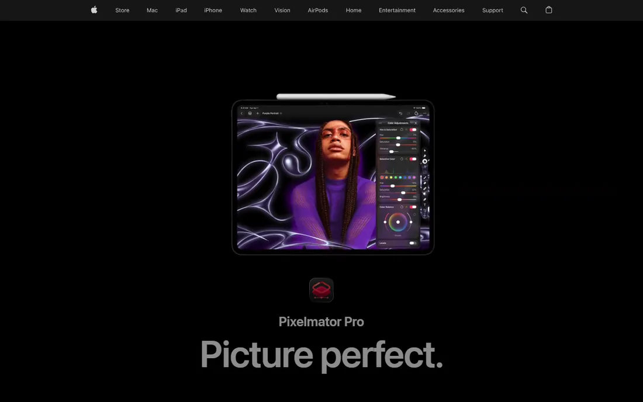Select the arrow selection tool in sidebar
Screen dimensions: 643x402
click(425, 150)
